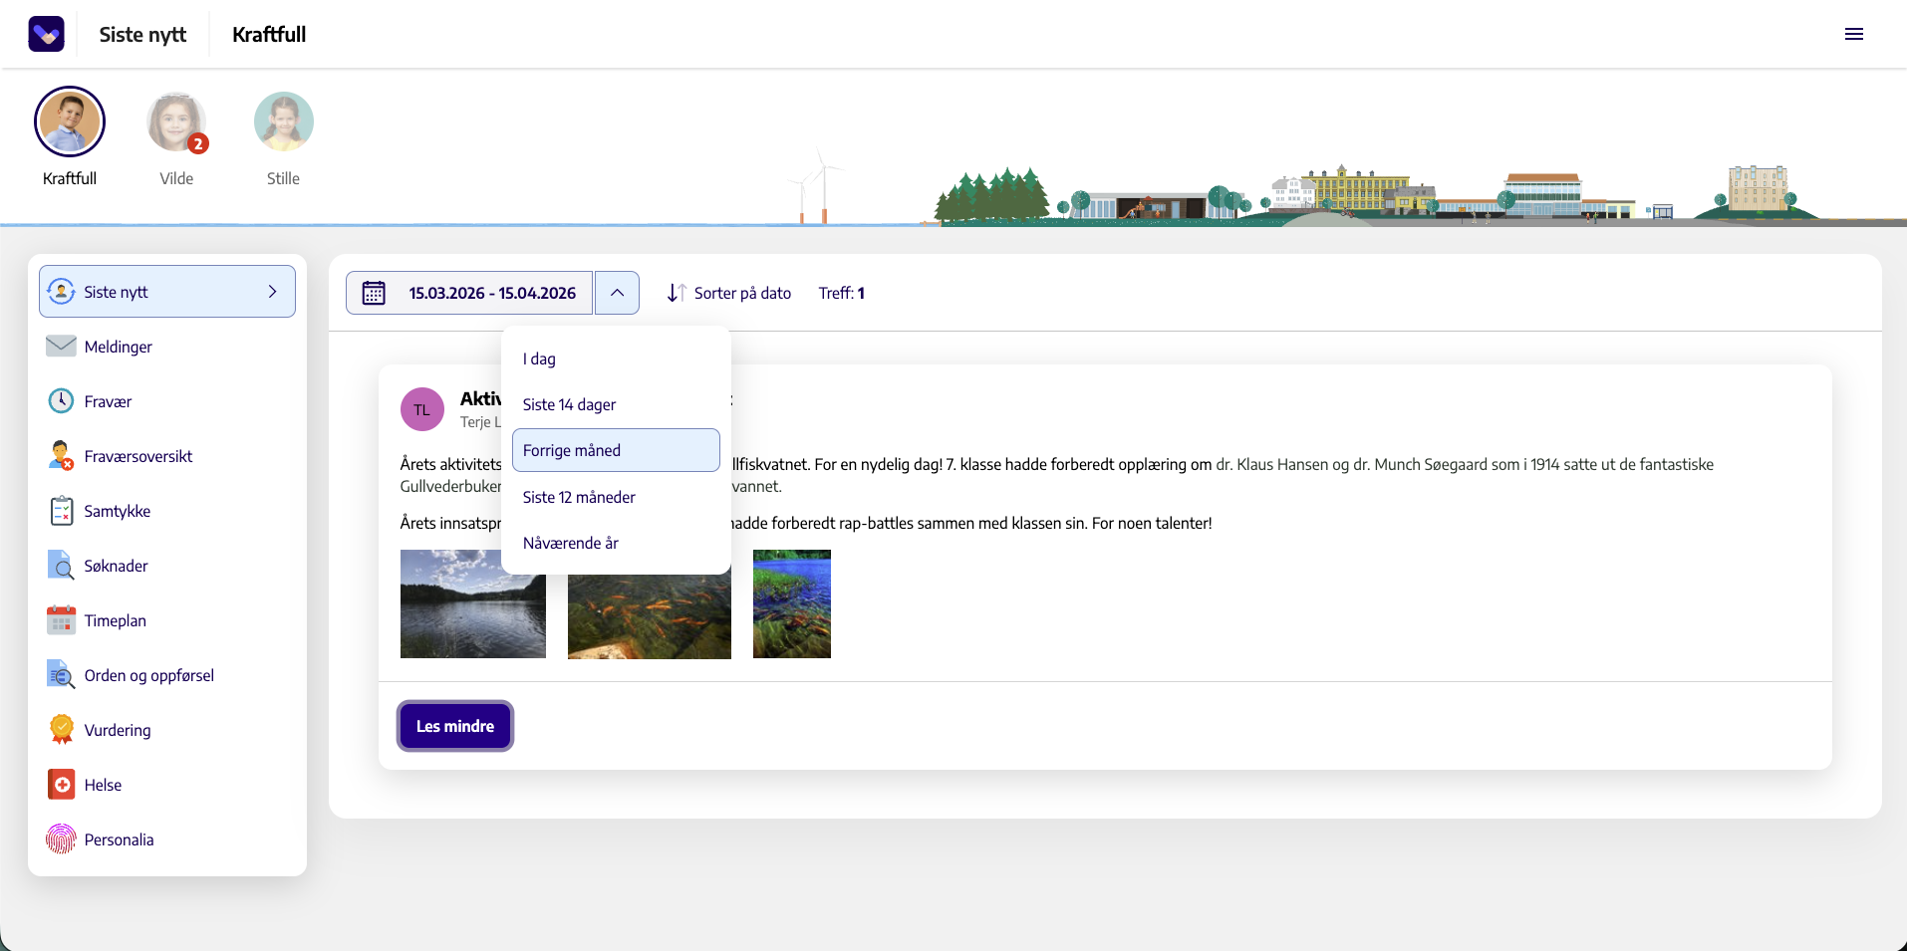Screen dimensions: 1907x951
Task: Expand Siste nytt chevron in sidebar
Action: pos(272,292)
